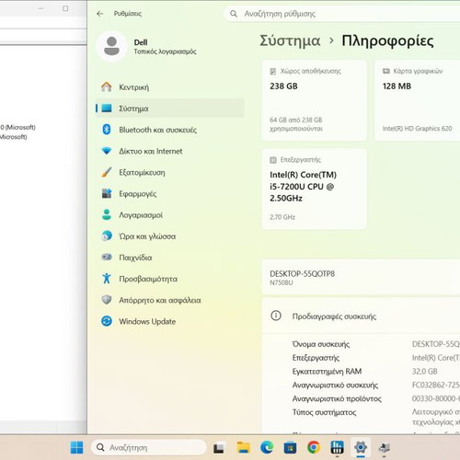Select the Σύστημα category

pos(170,109)
